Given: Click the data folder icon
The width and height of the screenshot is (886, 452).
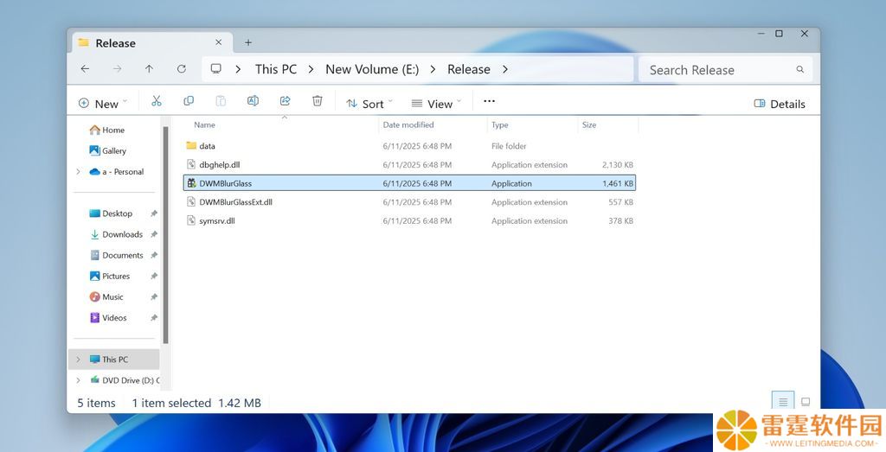Looking at the screenshot, I should point(191,145).
